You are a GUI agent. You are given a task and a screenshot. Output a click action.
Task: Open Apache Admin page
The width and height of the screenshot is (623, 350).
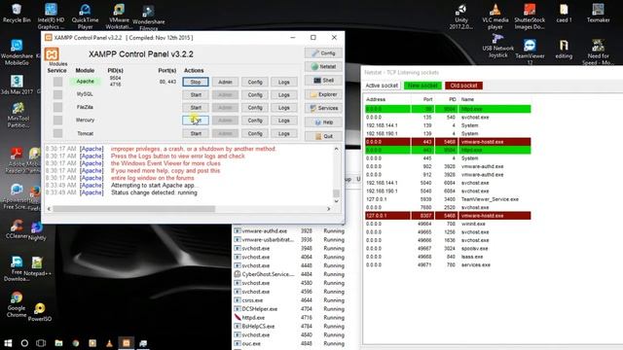(225, 82)
